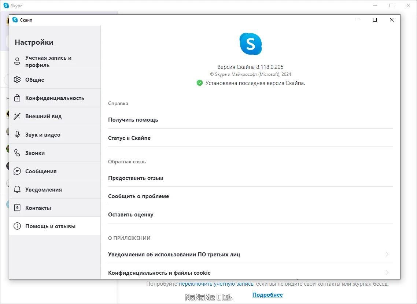Click the chat bubble icon for Сообщения
The height and width of the screenshot is (304, 417).
(x=17, y=171)
